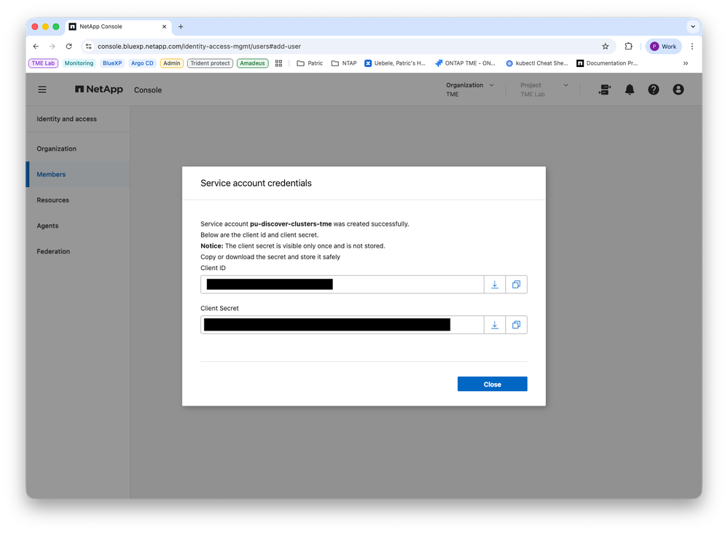Viewport: 728px width, 533px height.
Task: Select Organization in the sidebar
Action: (x=57, y=149)
